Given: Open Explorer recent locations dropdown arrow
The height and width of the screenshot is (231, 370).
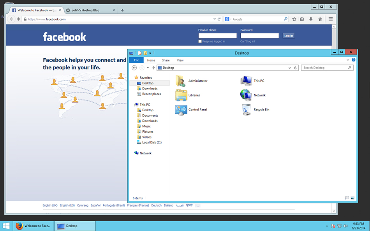Looking at the screenshot, I should tap(148, 68).
